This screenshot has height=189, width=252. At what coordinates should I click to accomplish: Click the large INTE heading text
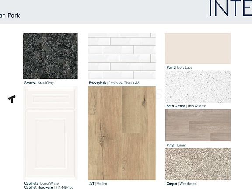pos(230,8)
